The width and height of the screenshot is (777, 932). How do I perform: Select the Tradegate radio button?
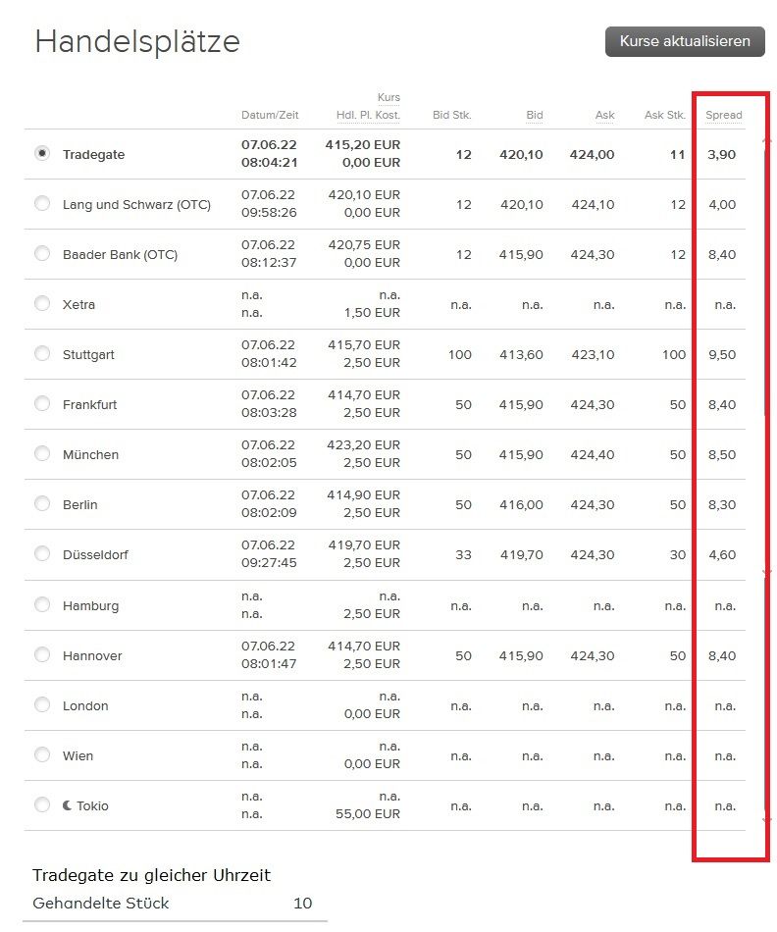[x=42, y=153]
